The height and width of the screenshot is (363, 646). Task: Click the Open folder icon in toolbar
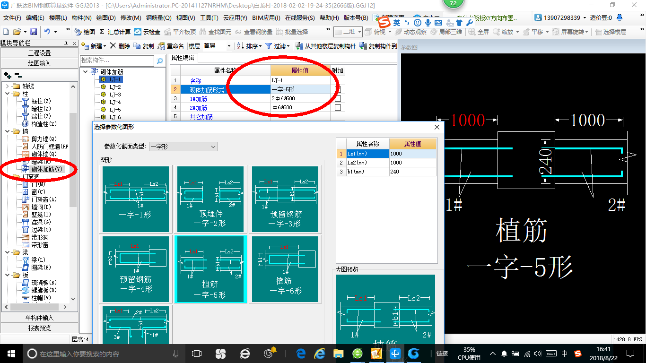point(17,32)
